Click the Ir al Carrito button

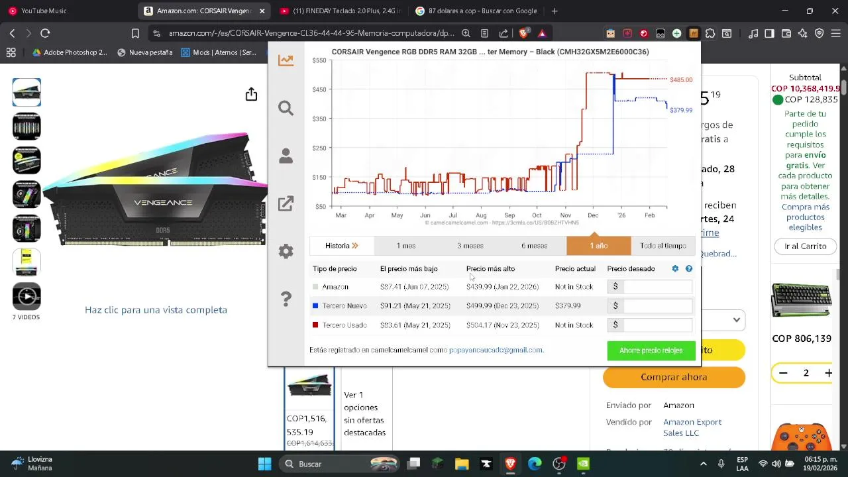tap(806, 246)
